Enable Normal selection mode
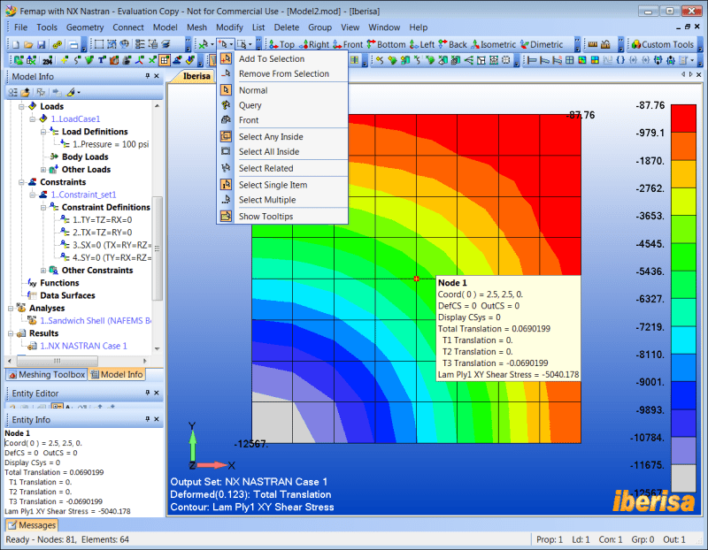The width and height of the screenshot is (708, 550). click(282, 90)
